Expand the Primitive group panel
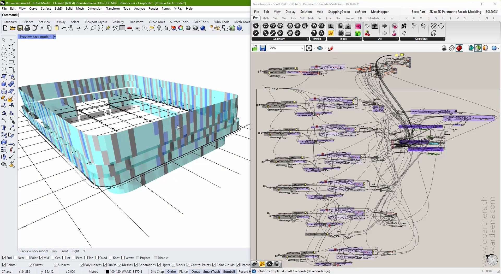Screen dimensions: 501x274 point(324,39)
